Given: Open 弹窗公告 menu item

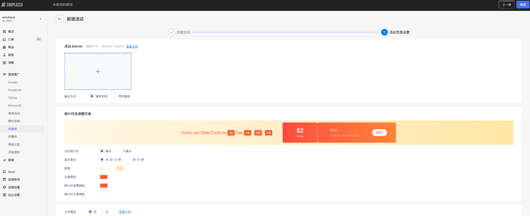Looking at the screenshot, I should 14,144.
